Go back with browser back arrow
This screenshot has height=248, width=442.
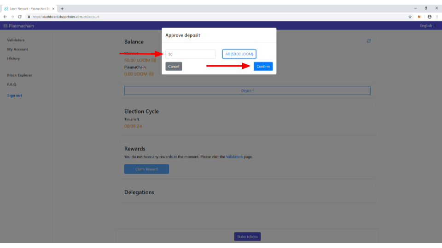click(x=5, y=17)
